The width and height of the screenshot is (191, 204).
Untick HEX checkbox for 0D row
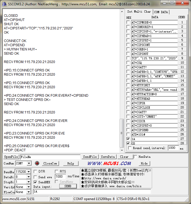pyautogui.click(x=128, y=143)
